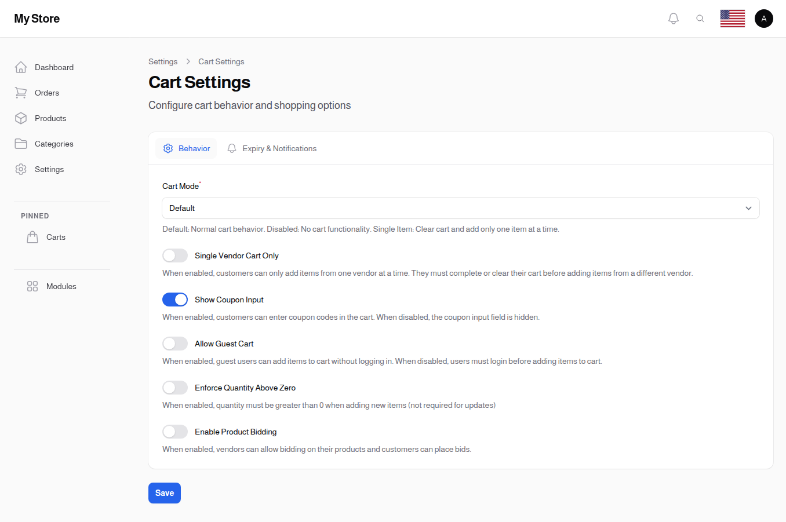Enable the Single Vendor Cart Only toggle

click(x=175, y=255)
